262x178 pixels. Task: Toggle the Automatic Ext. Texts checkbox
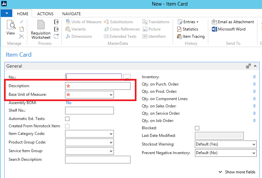coord(67,119)
